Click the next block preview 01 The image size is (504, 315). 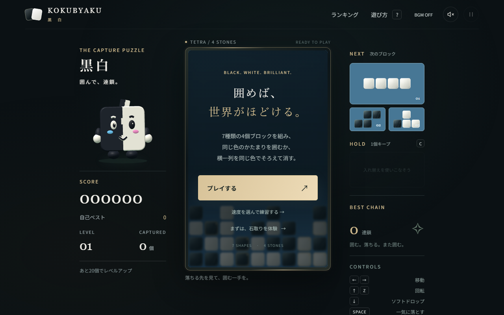(x=387, y=83)
